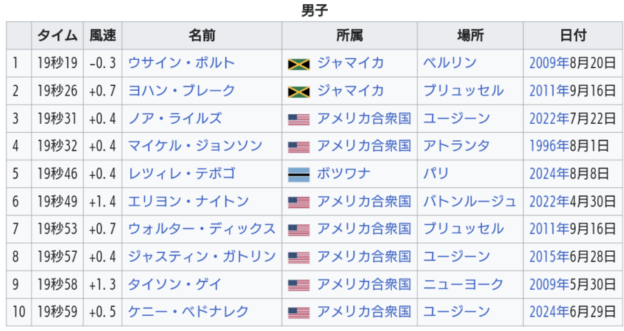Click the 名前 column header

[x=202, y=36]
